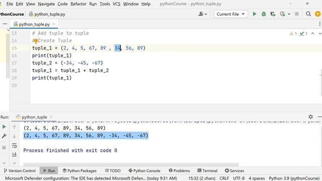Open the Services tool window

(234, 170)
